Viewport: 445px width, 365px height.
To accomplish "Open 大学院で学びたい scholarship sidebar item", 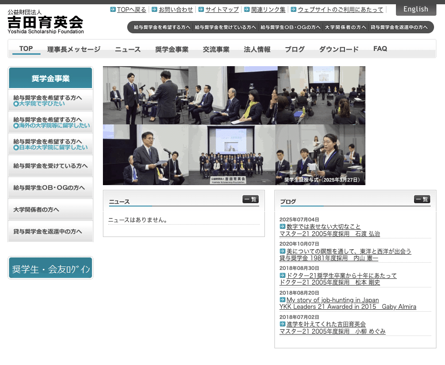I will tap(51, 100).
